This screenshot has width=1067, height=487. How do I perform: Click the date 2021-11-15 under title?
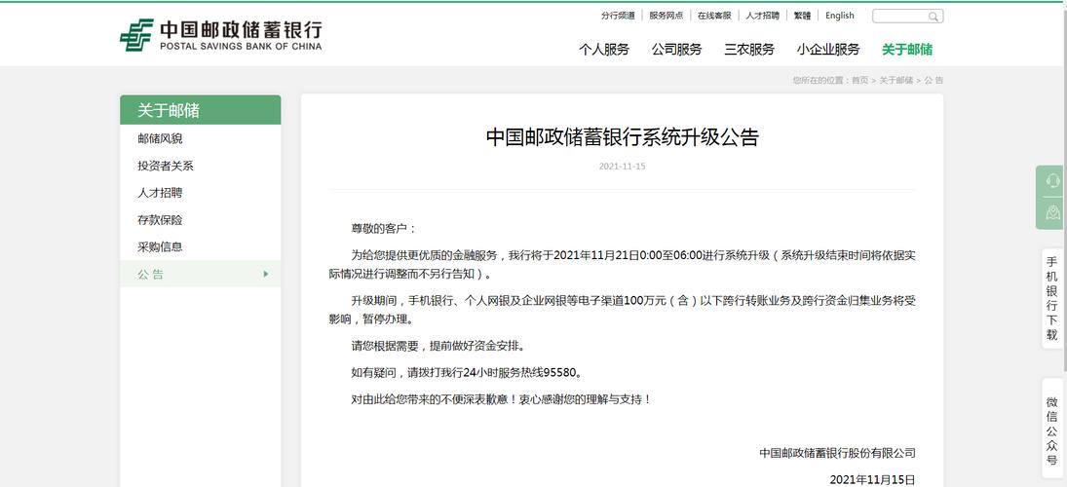coord(622,166)
